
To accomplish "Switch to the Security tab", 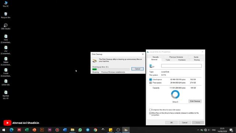I will (x=156, y=57).
